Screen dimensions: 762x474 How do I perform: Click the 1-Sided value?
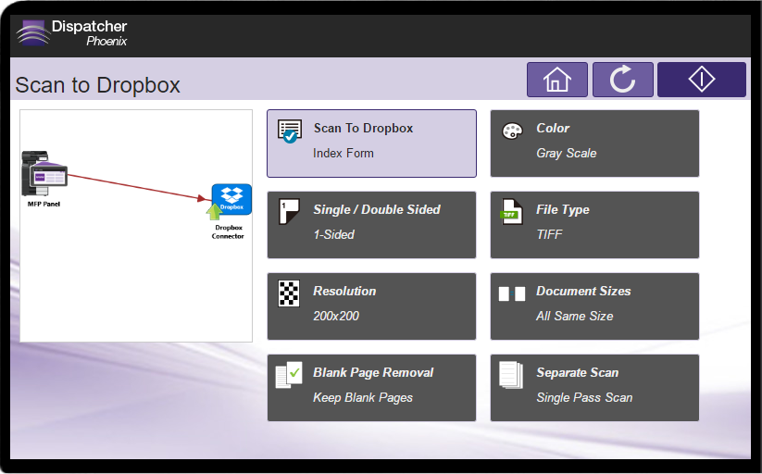pyautogui.click(x=334, y=234)
